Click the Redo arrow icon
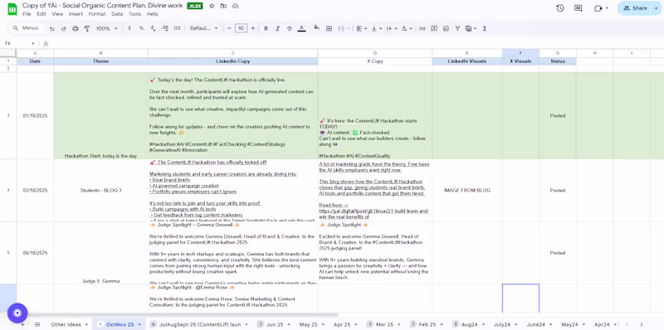The image size is (664, 330). tap(64, 28)
